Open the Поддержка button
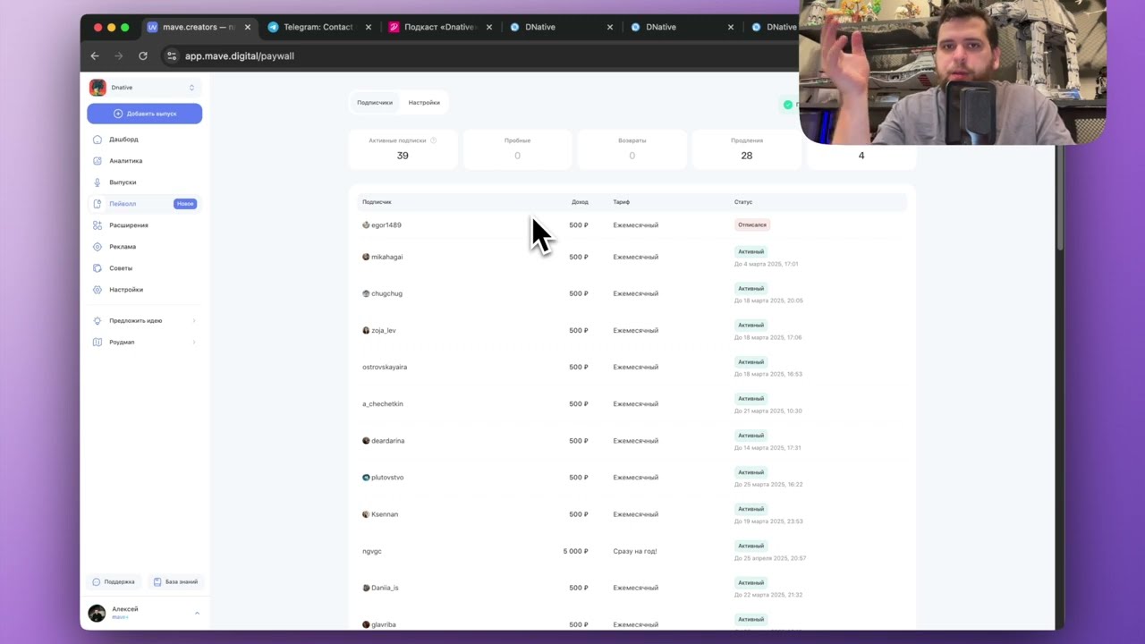The width and height of the screenshot is (1145, 644). coord(114,581)
